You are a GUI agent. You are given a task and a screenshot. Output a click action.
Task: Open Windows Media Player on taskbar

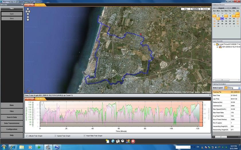point(30,147)
